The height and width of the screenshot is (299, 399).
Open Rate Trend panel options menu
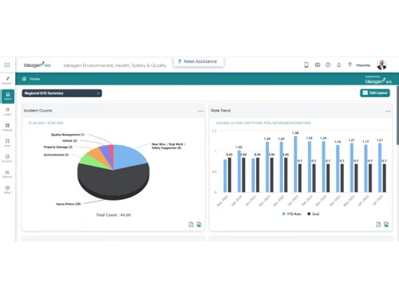[388, 111]
